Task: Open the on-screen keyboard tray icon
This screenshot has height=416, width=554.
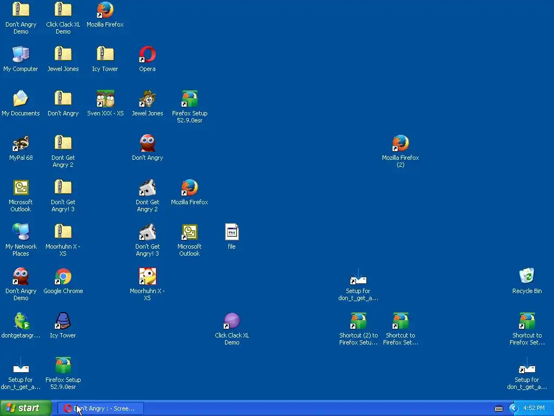Action: point(498,408)
